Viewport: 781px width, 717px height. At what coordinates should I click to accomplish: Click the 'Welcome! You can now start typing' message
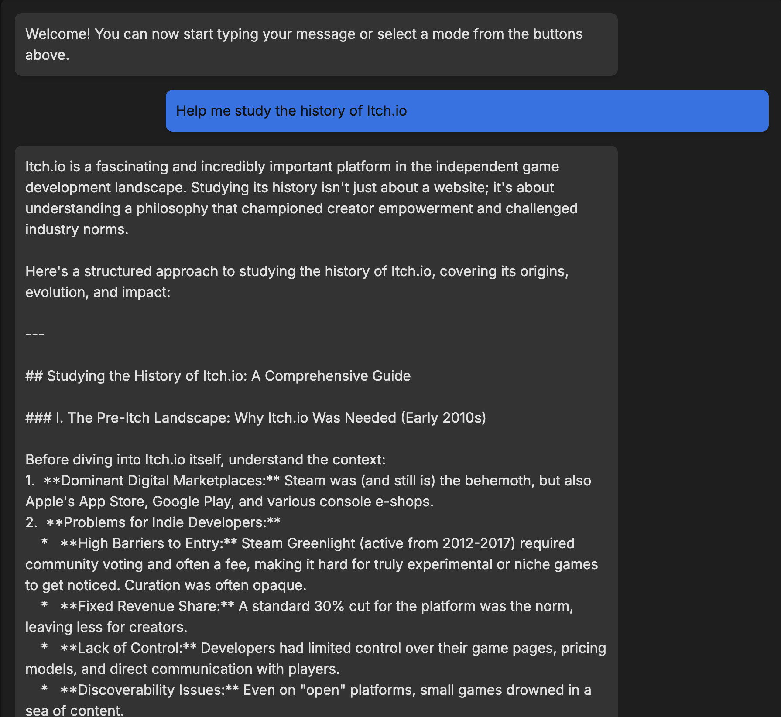click(316, 44)
